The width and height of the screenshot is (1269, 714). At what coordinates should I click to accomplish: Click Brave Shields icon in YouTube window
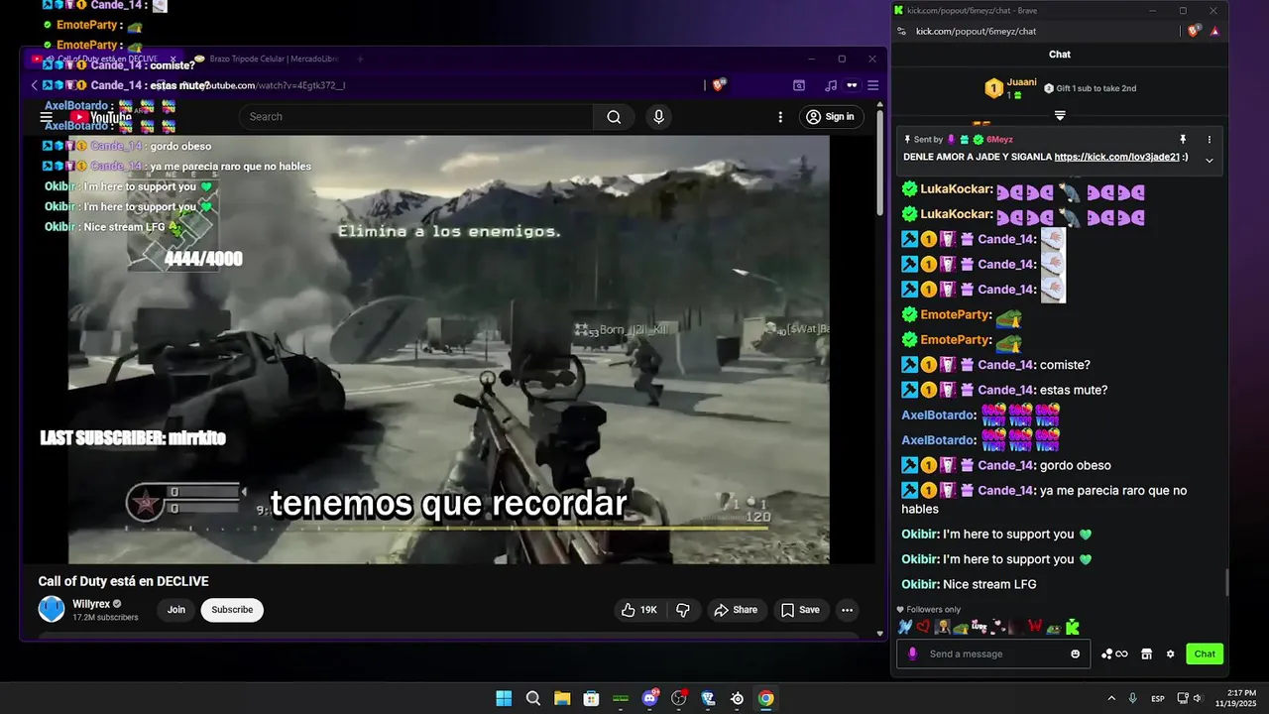pos(719,85)
